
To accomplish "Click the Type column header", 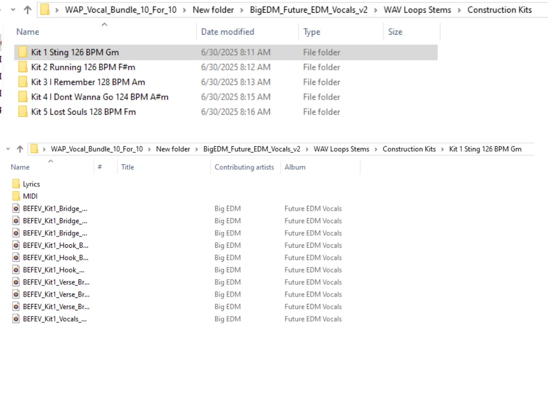I will pos(312,32).
